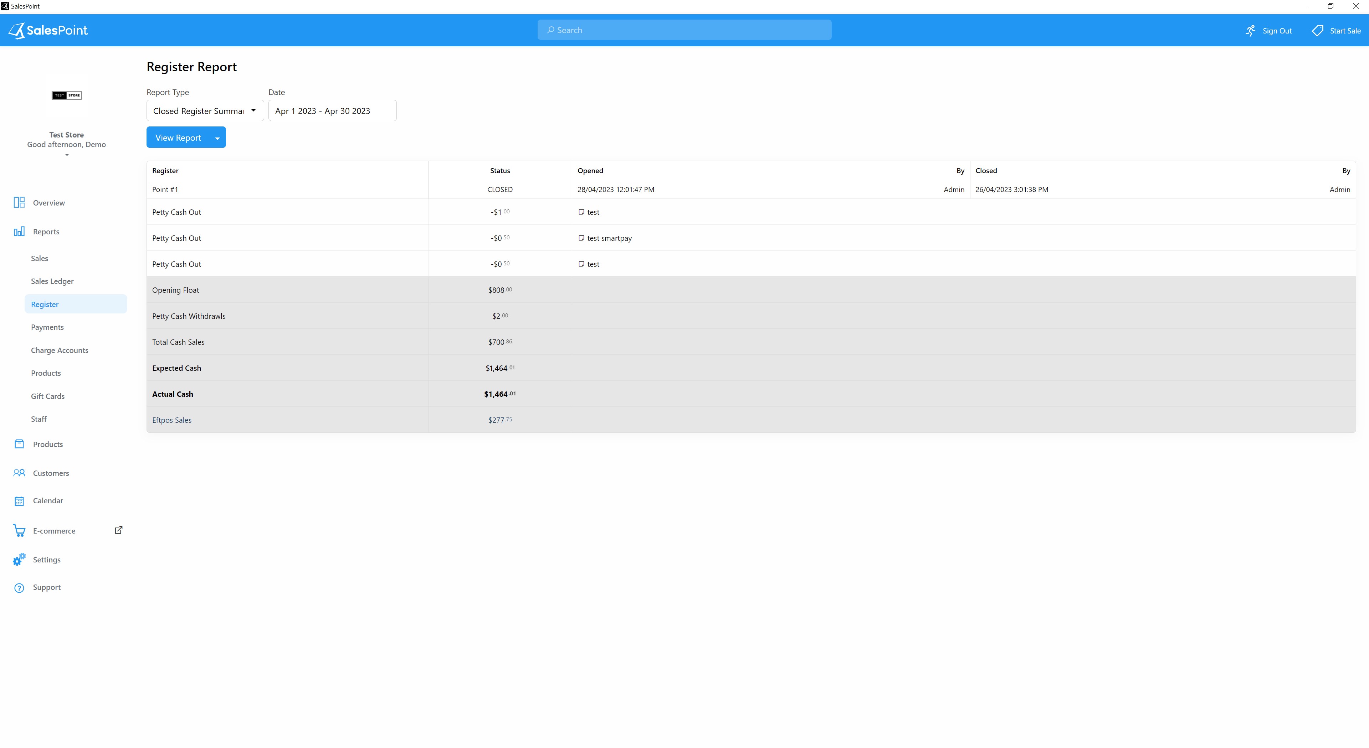The height and width of the screenshot is (748, 1369).
Task: Click the Eftpos Sales link
Action: [171, 420]
